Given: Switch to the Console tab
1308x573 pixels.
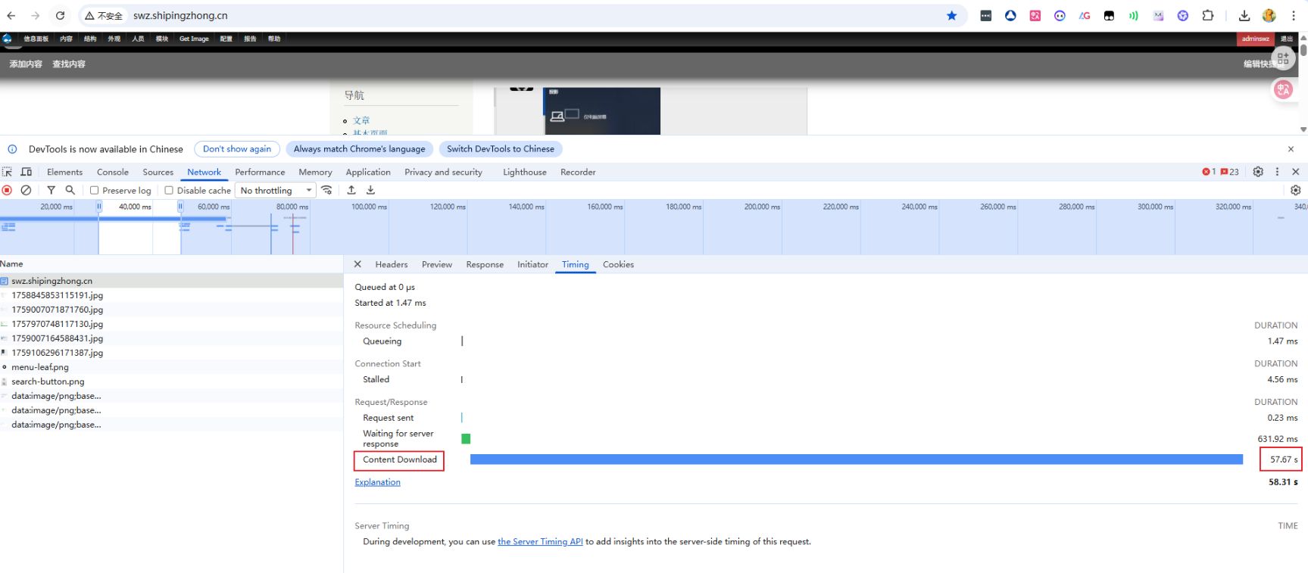Looking at the screenshot, I should (113, 172).
